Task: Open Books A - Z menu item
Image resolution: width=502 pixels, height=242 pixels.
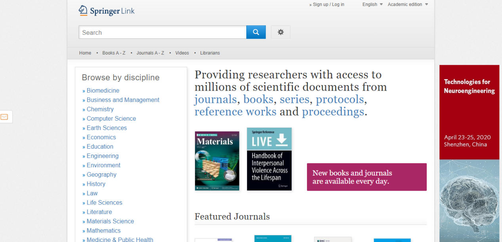Action: pos(114,53)
